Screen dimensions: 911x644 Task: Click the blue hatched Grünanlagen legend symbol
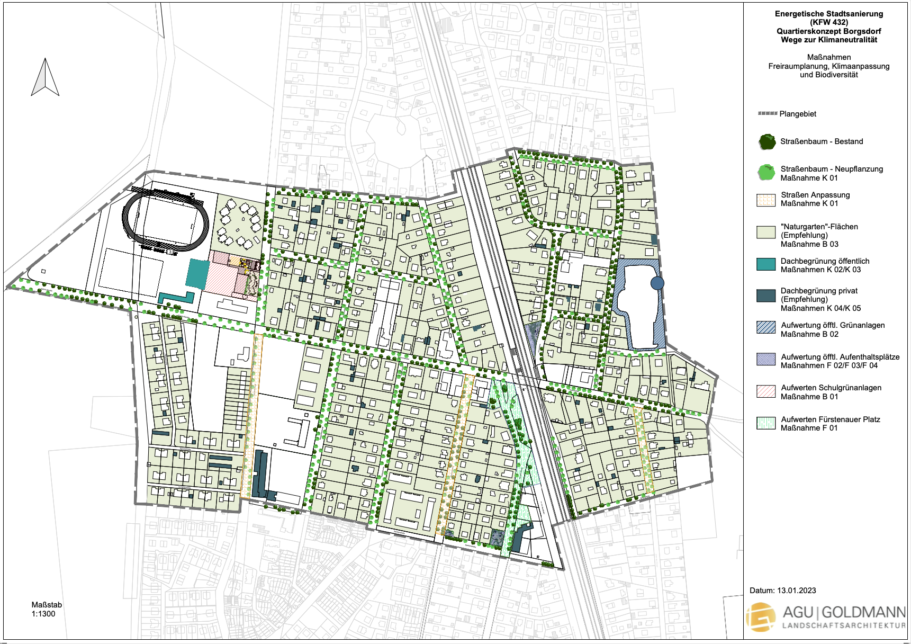click(x=766, y=327)
